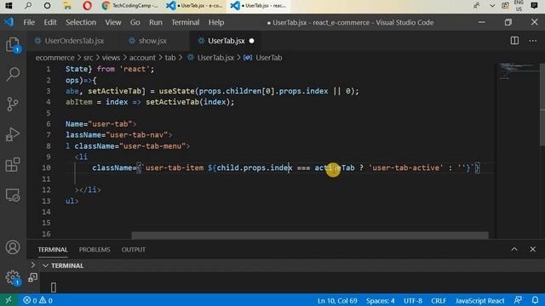Open the Explorer view in activity bar

[x=13, y=45]
